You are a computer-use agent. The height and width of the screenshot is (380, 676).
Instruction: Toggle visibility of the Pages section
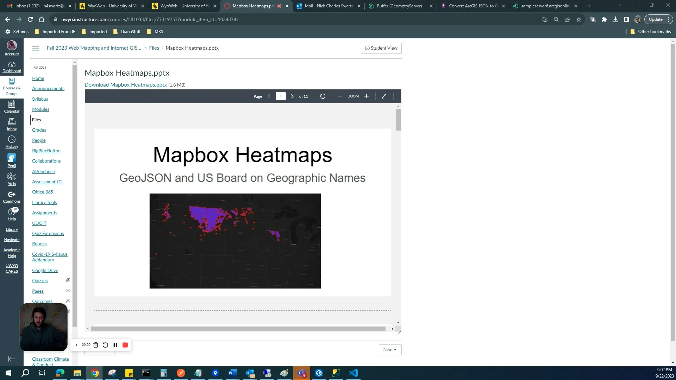coord(68,291)
